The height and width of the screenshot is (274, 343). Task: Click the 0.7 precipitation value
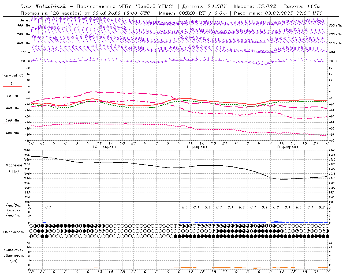276,207
